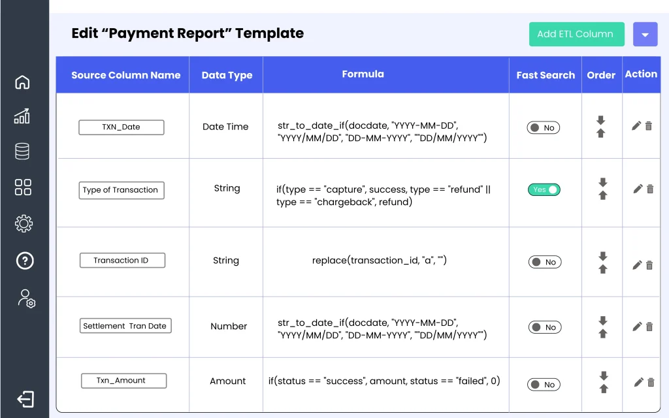Click the Order column header
Viewport: 669px width, 418px height.
[601, 75]
